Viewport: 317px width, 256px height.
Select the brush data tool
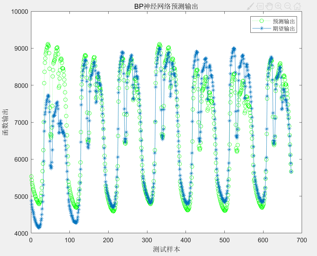[250, 6]
